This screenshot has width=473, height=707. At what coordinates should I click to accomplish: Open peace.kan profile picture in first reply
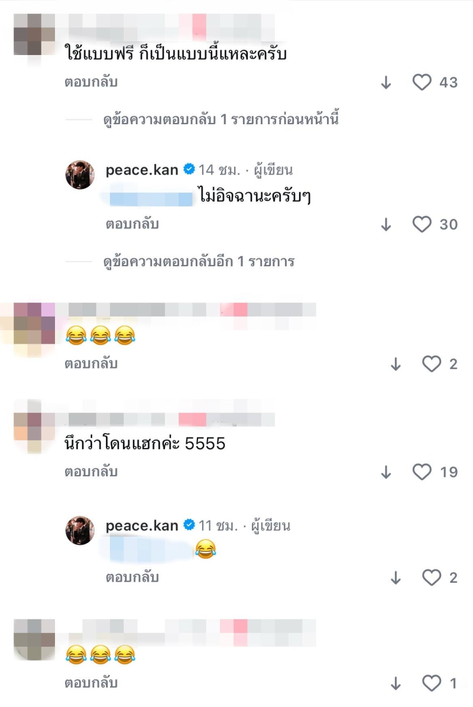click(80, 175)
